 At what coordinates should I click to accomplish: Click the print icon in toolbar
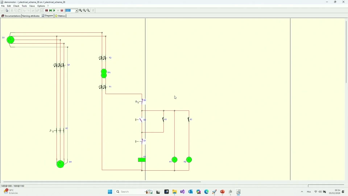(7, 11)
